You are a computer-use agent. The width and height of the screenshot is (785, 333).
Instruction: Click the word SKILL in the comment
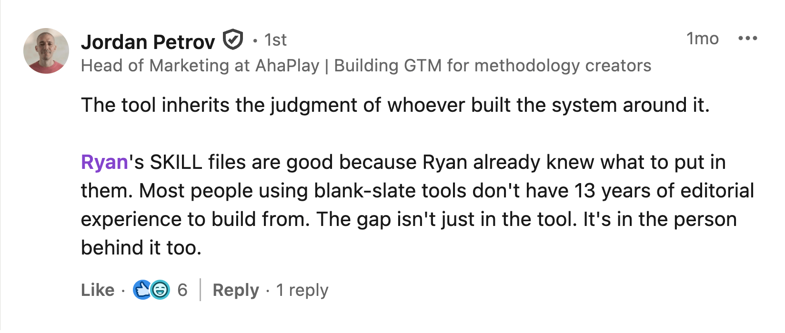click(x=176, y=162)
